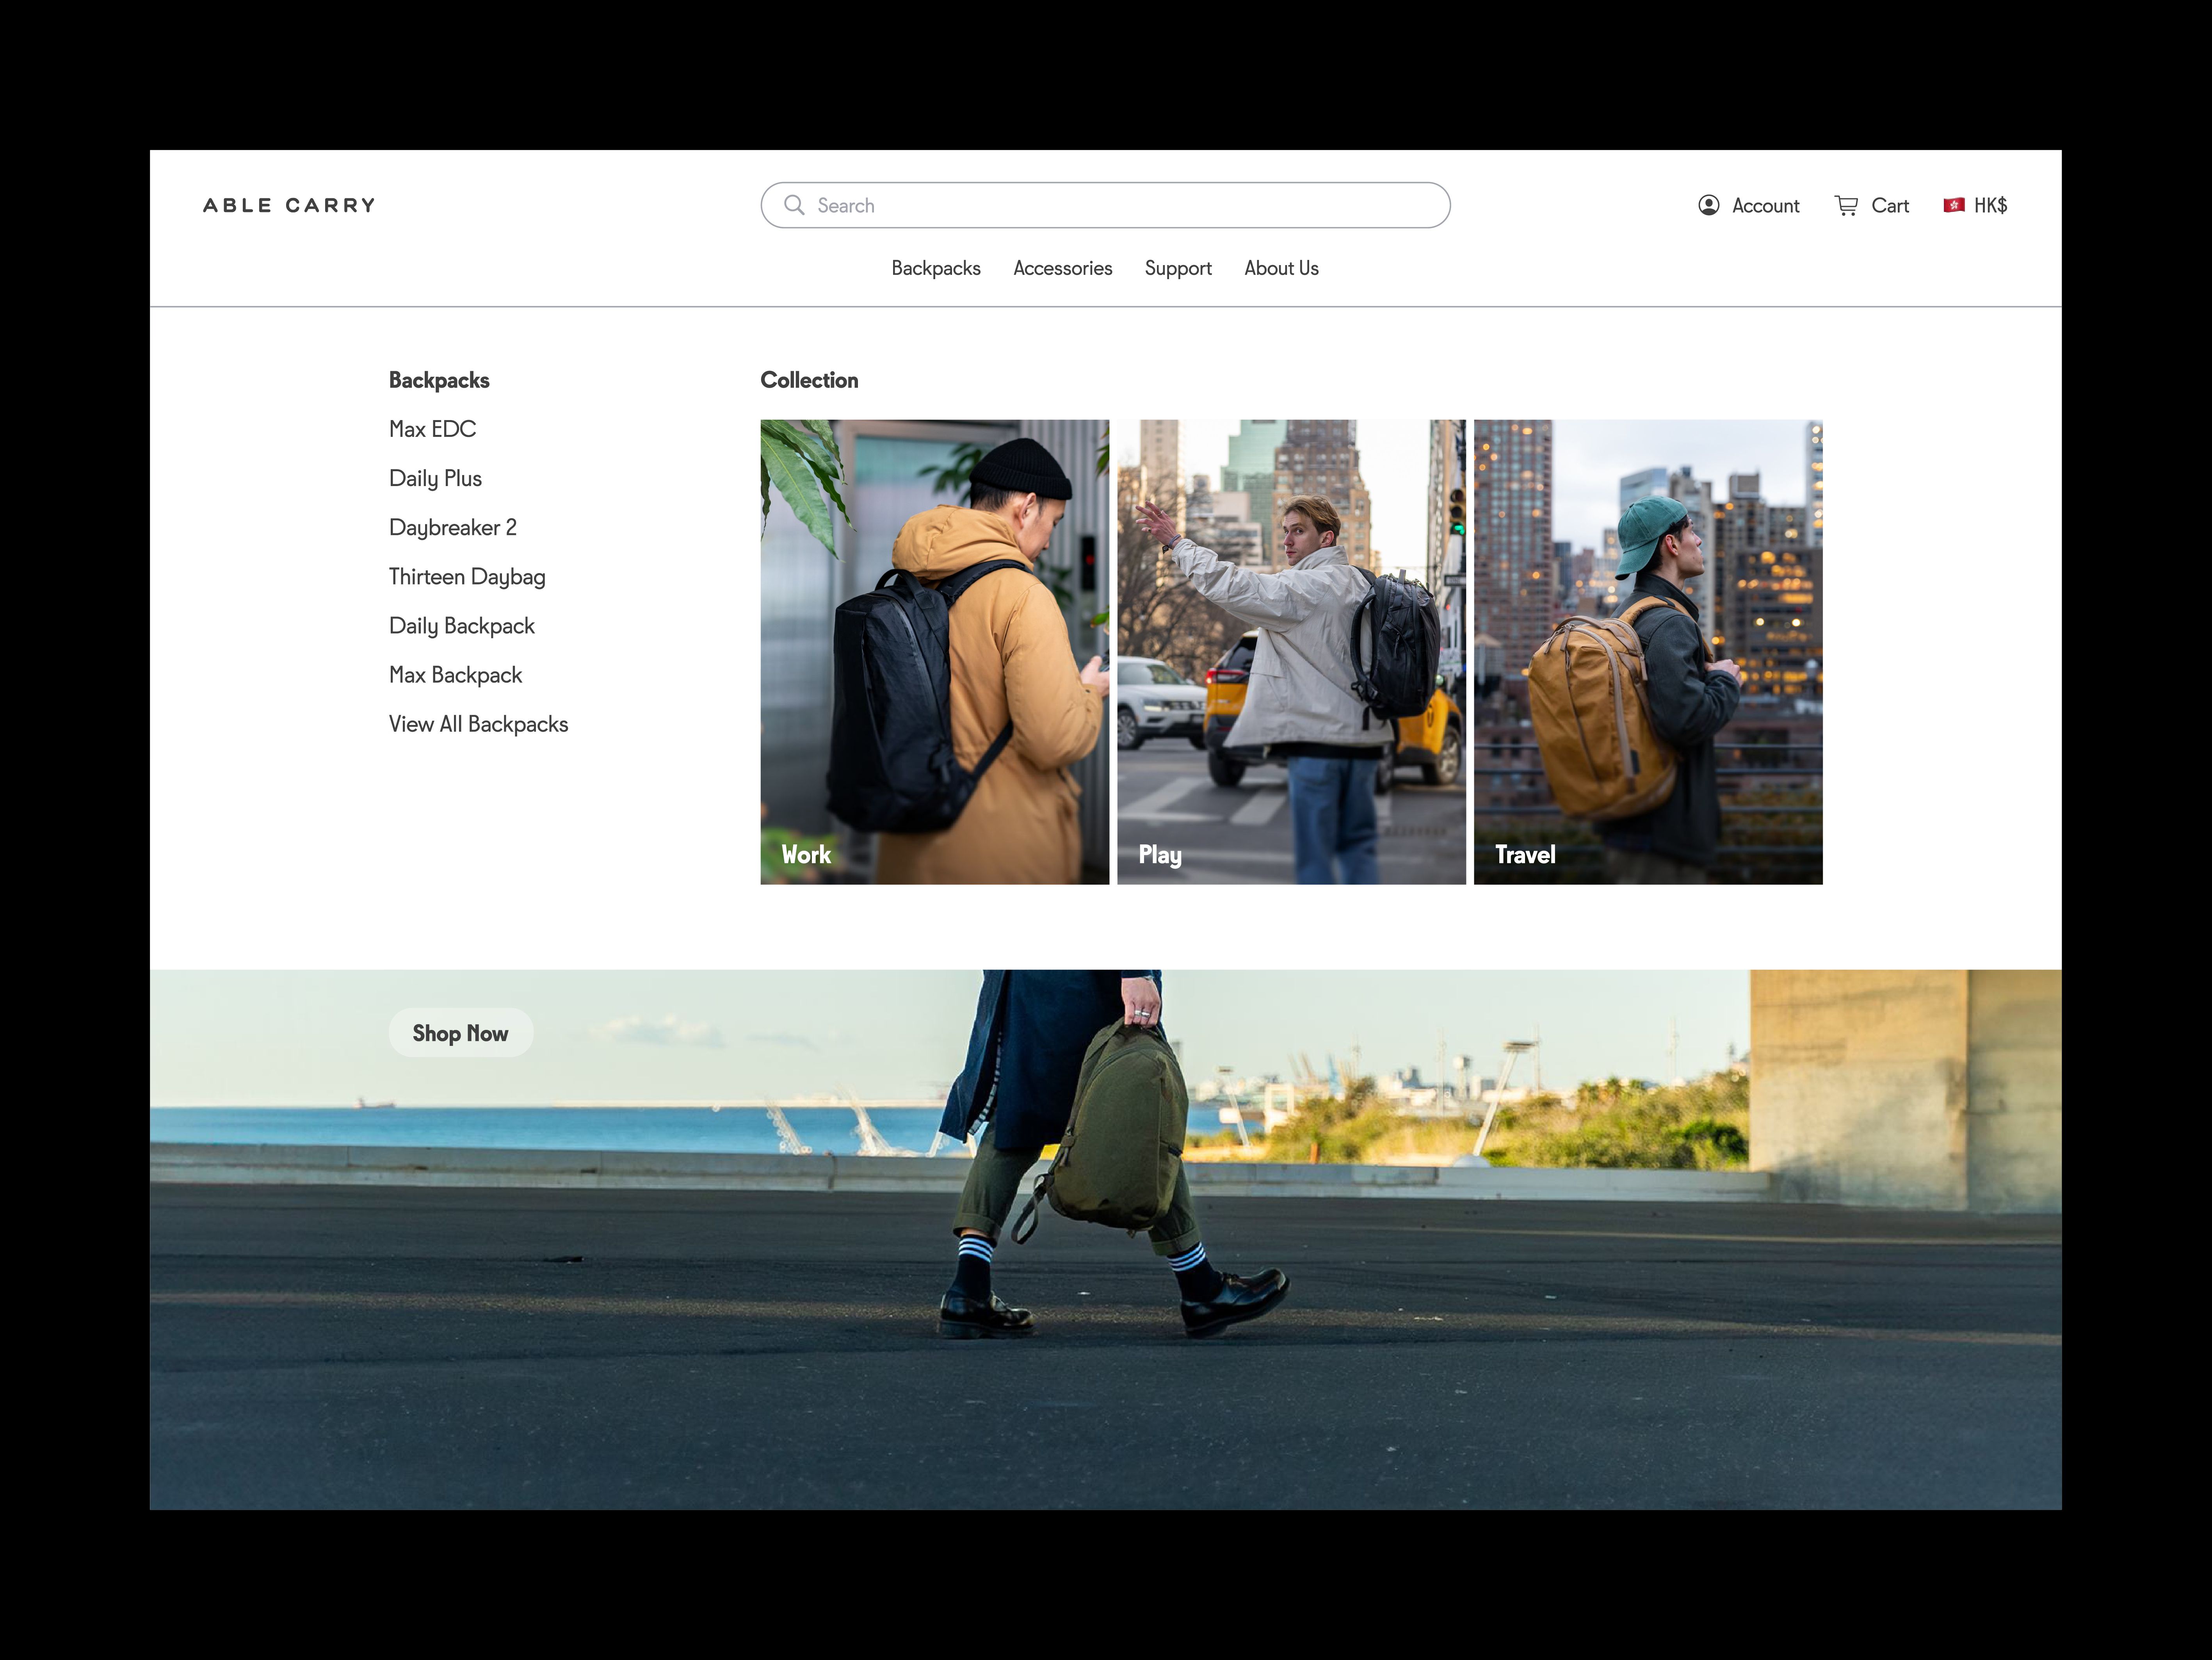Open View All Backpacks link
The width and height of the screenshot is (2212, 1660).
478,724
